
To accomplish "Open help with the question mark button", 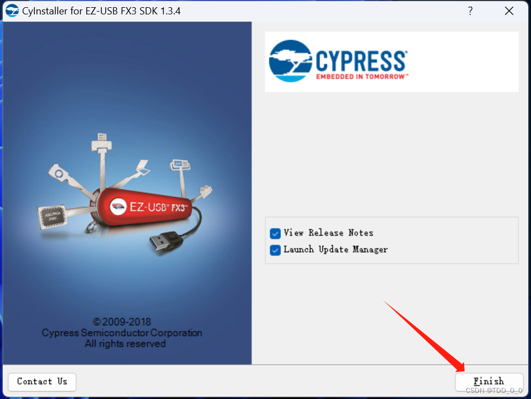I will tap(470, 11).
